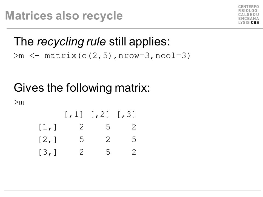Click the value 2 in row two, column two
Viewport: 263px width, 197px height.
tap(108, 140)
